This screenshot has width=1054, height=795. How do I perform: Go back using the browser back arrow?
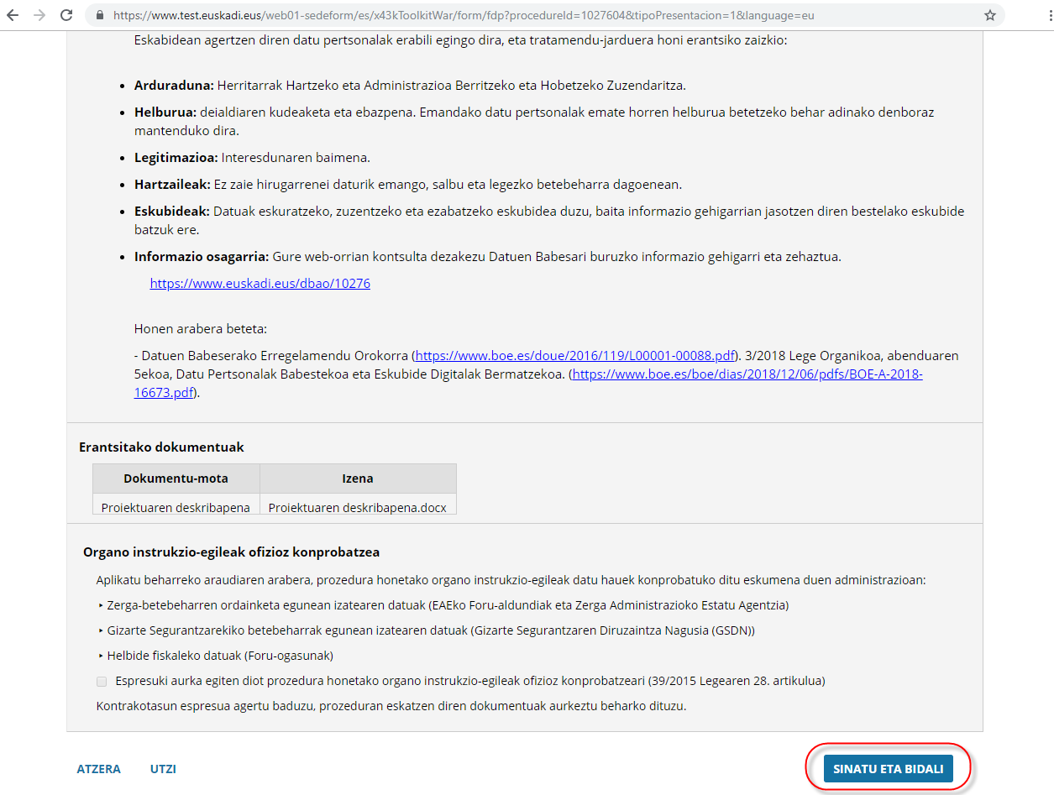(x=13, y=15)
